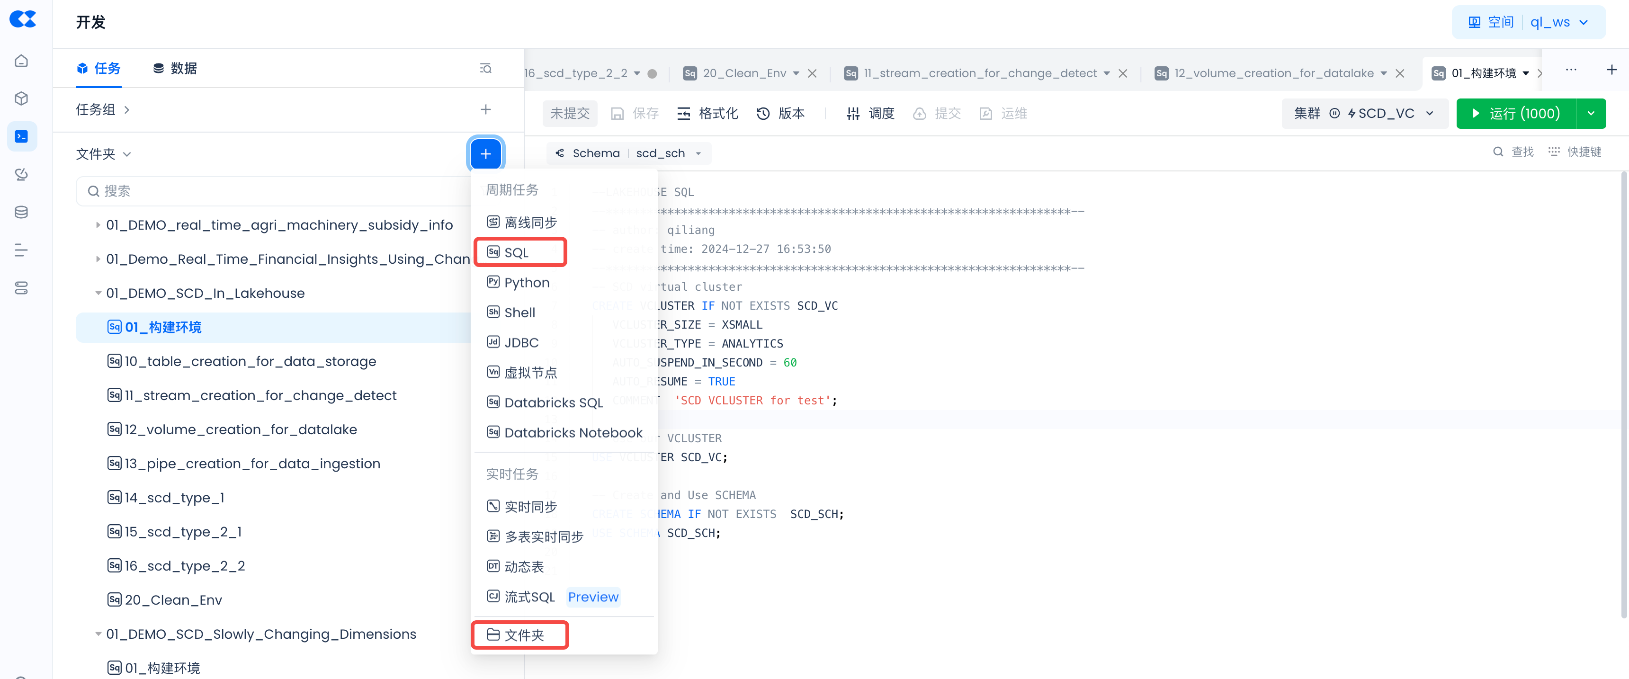
Task: Click the blue plus new-task button
Action: click(x=485, y=153)
